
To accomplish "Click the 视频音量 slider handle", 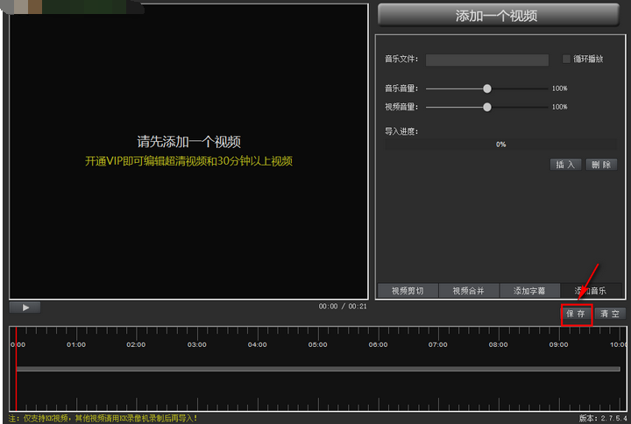I will [x=487, y=107].
